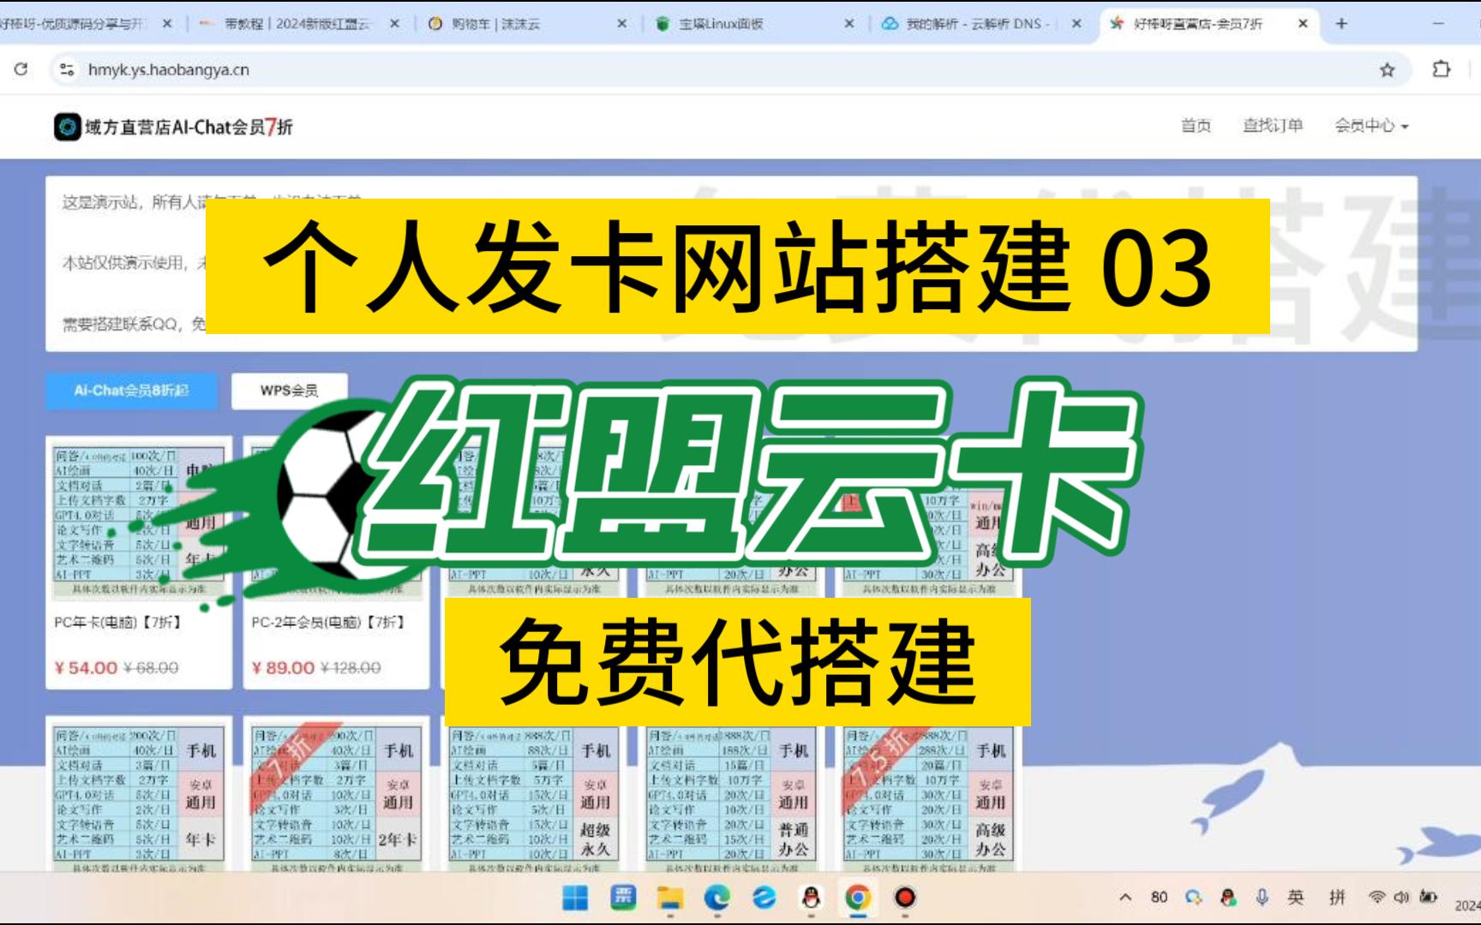Open site info icon beside the URL

coord(67,70)
